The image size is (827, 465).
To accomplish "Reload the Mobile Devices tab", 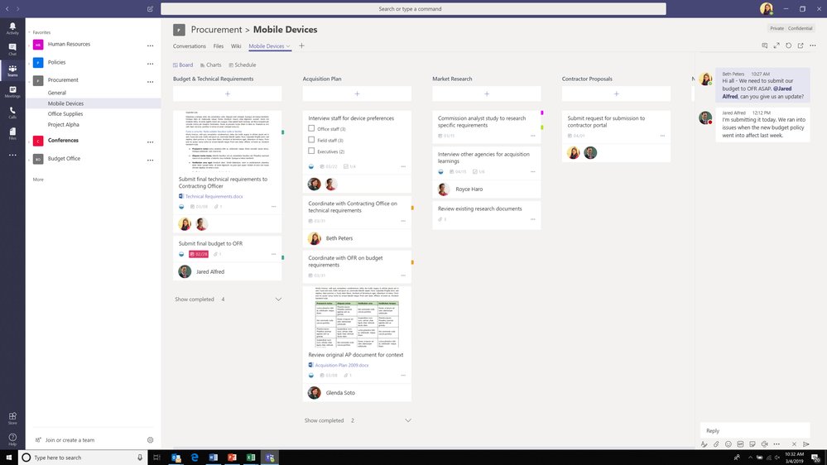I will coord(788,46).
